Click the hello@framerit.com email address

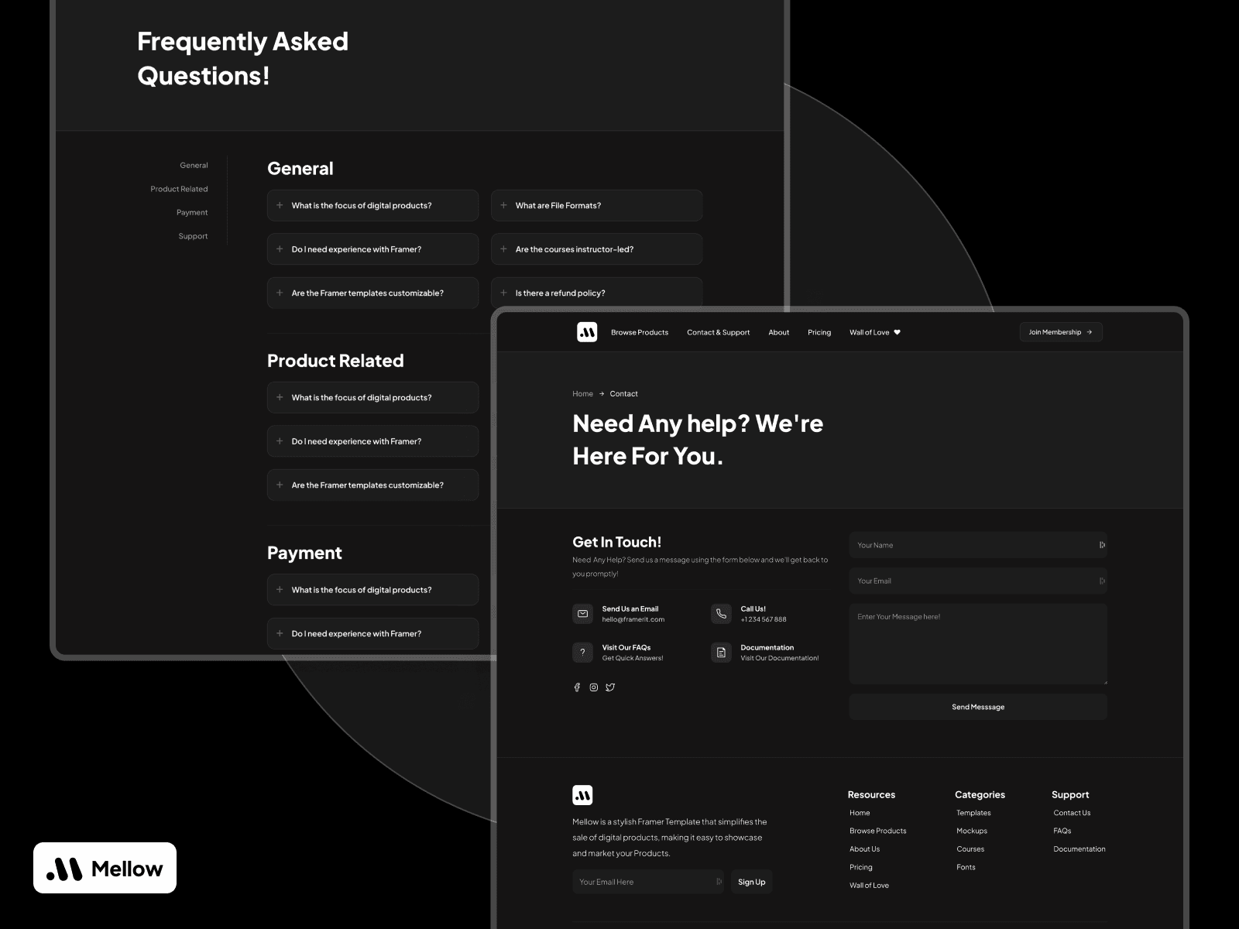tap(633, 619)
